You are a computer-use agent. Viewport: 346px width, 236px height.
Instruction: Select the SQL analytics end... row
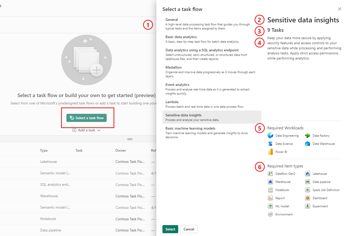tap(78, 184)
